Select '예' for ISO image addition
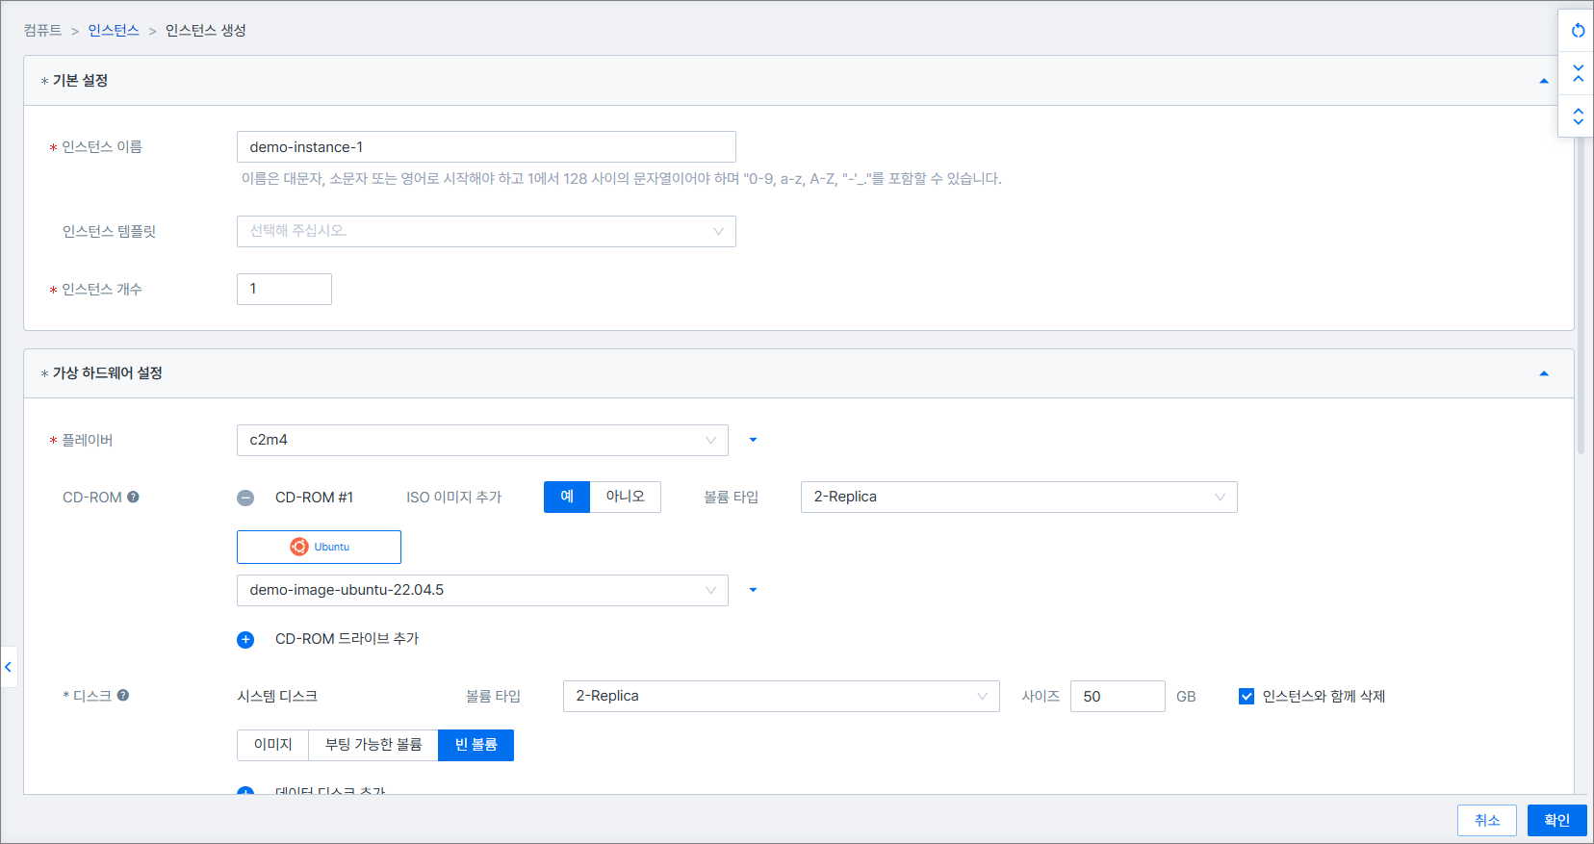This screenshot has height=844, width=1594. [567, 497]
